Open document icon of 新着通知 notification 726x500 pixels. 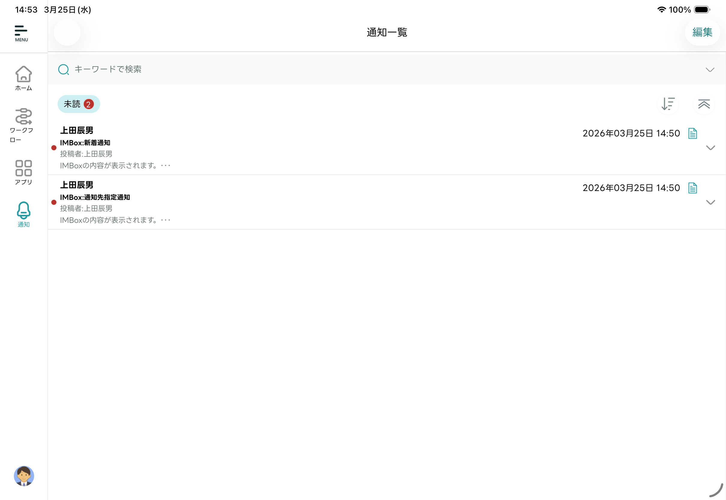pyautogui.click(x=692, y=133)
